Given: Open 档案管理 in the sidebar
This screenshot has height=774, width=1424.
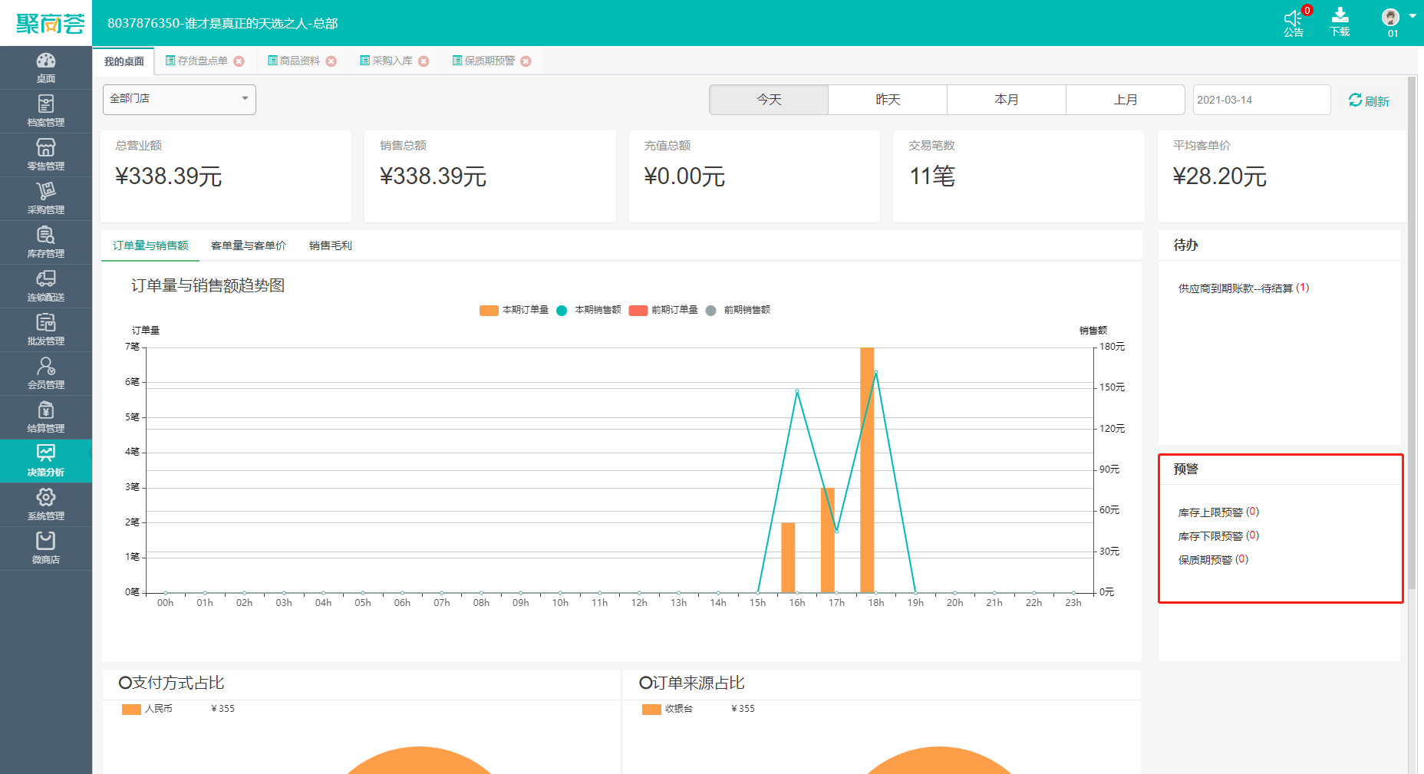Looking at the screenshot, I should tap(46, 111).
